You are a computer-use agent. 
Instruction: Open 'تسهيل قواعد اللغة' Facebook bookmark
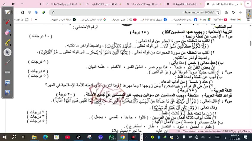[153, 19]
